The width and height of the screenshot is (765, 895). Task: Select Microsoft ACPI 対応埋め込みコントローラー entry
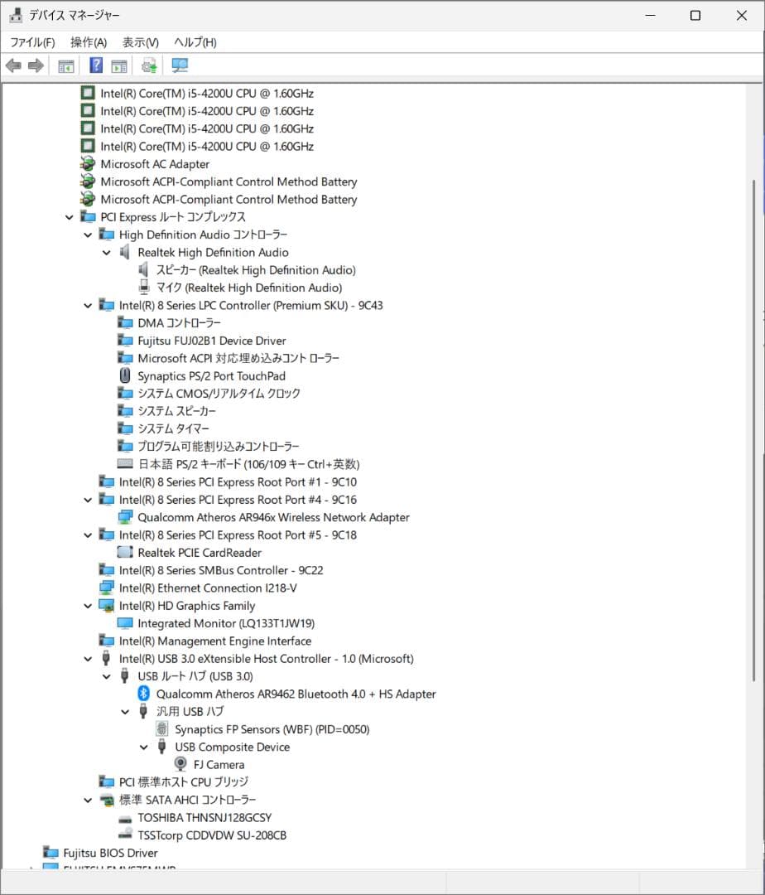click(x=238, y=359)
